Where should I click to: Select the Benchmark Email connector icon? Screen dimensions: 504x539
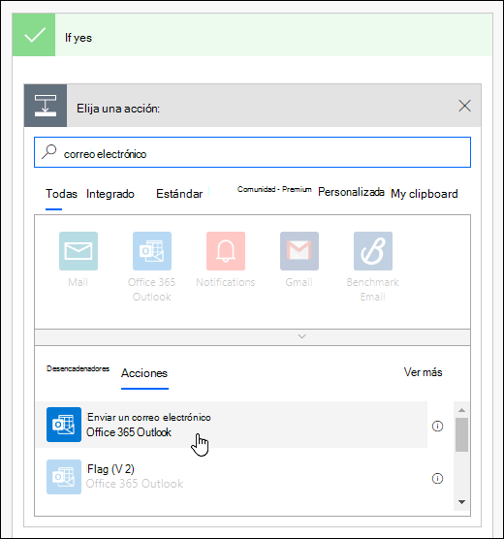[373, 251]
